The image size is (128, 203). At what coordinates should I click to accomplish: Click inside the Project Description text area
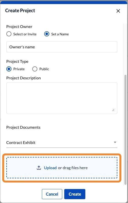click(62, 98)
